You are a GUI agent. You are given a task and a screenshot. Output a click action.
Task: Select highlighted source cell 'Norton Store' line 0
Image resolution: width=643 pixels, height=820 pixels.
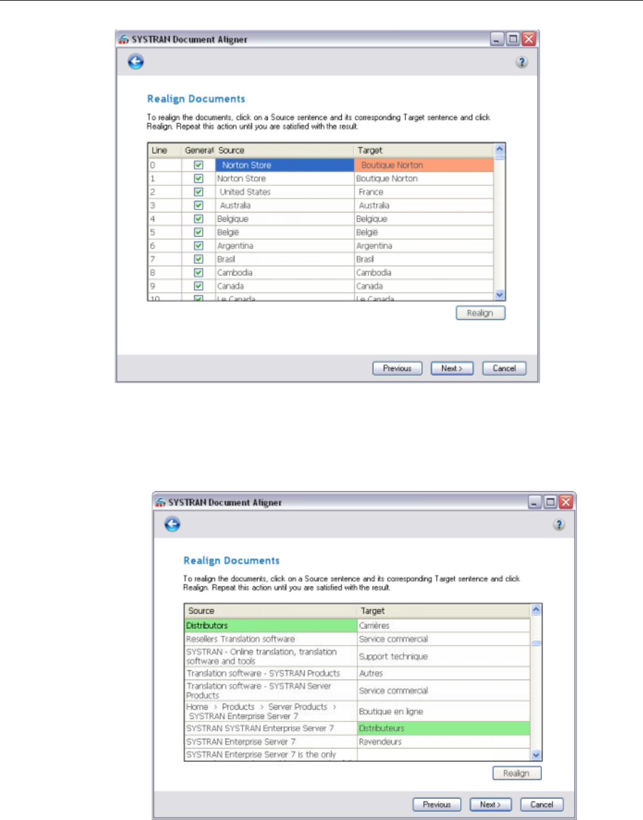285,165
